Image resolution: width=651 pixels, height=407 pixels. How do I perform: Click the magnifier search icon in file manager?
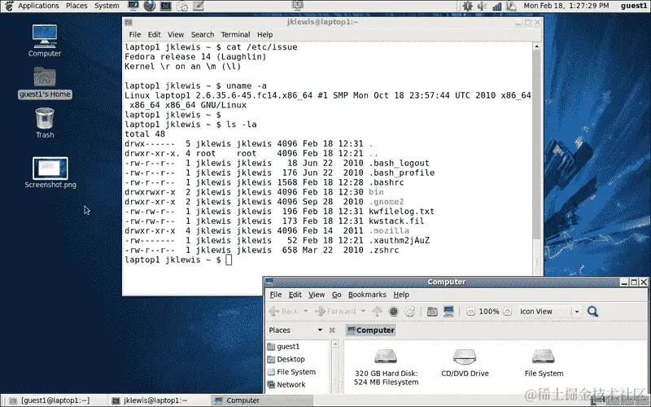[x=592, y=311]
